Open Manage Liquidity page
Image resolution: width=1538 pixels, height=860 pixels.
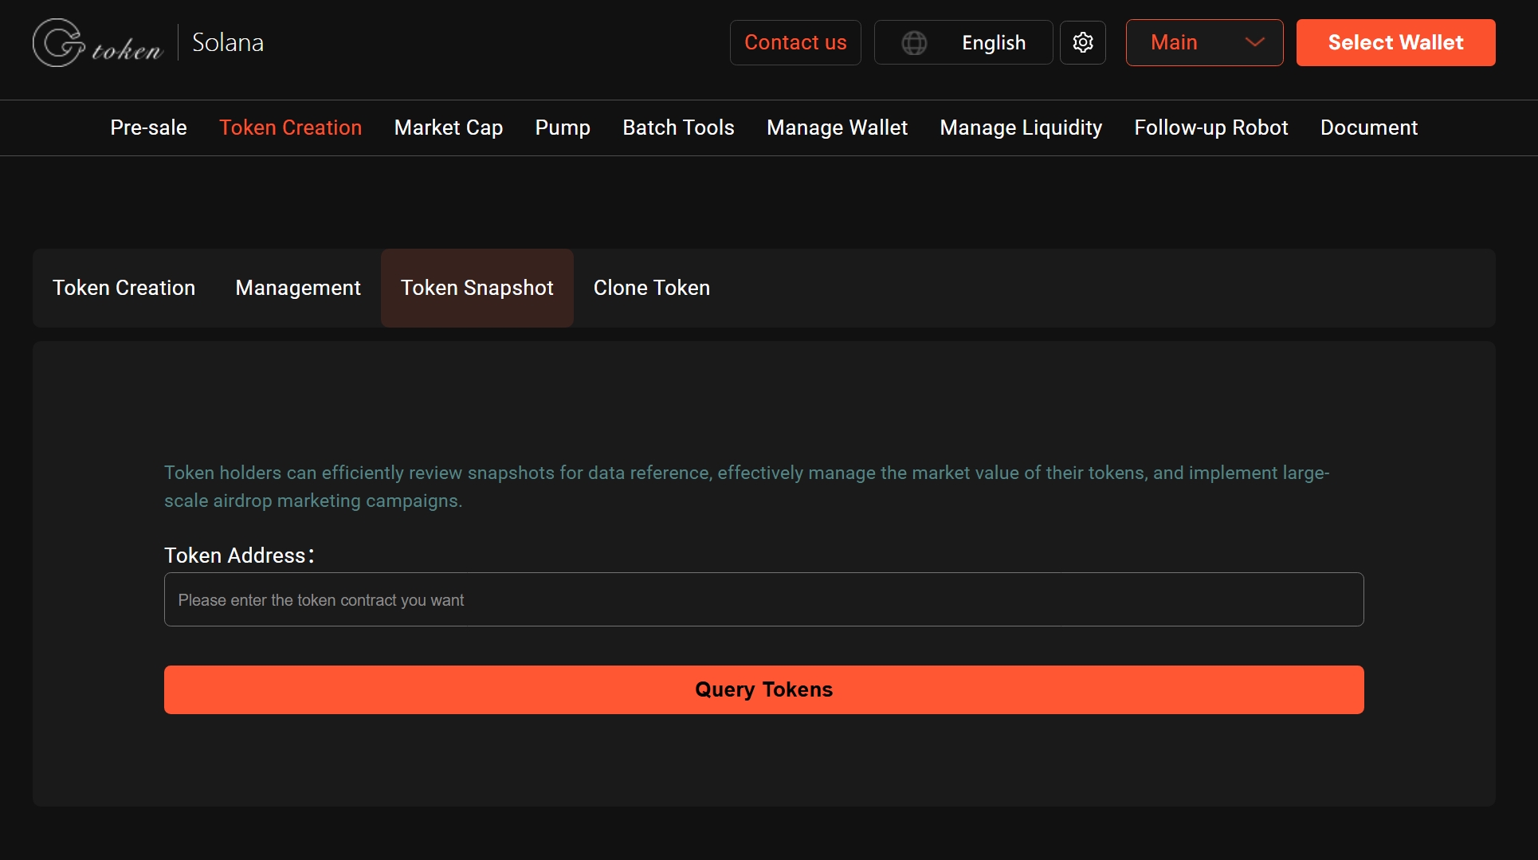[x=1020, y=128]
